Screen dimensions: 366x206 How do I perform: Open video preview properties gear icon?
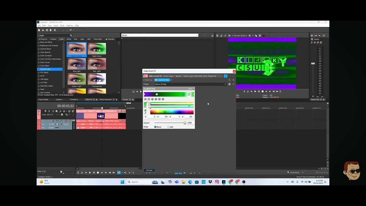tap(217, 35)
